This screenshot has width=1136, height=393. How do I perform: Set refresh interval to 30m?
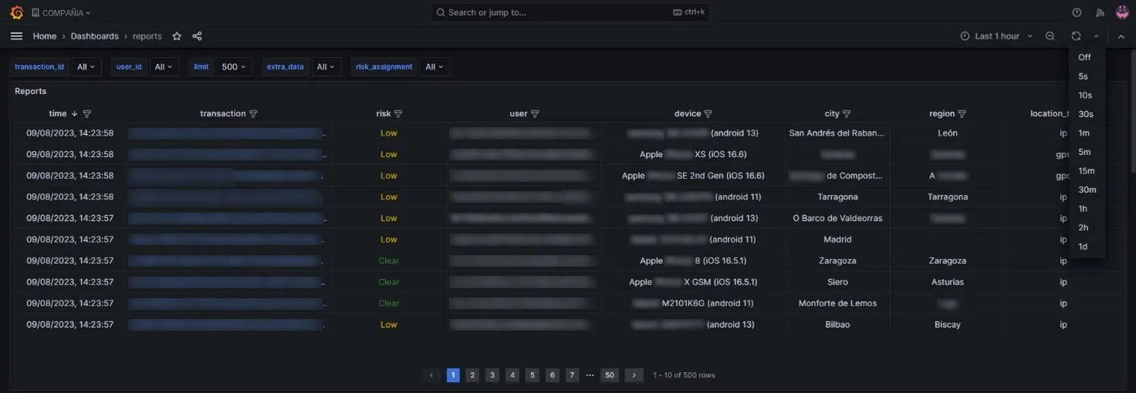coord(1087,190)
